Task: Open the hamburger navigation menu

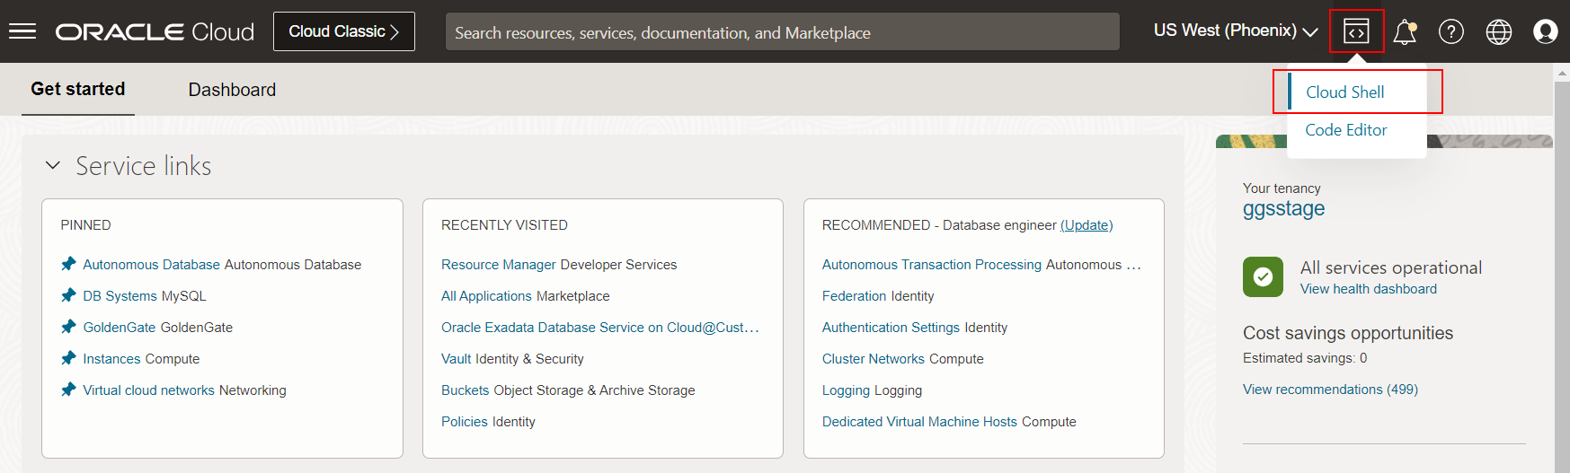Action: click(22, 31)
